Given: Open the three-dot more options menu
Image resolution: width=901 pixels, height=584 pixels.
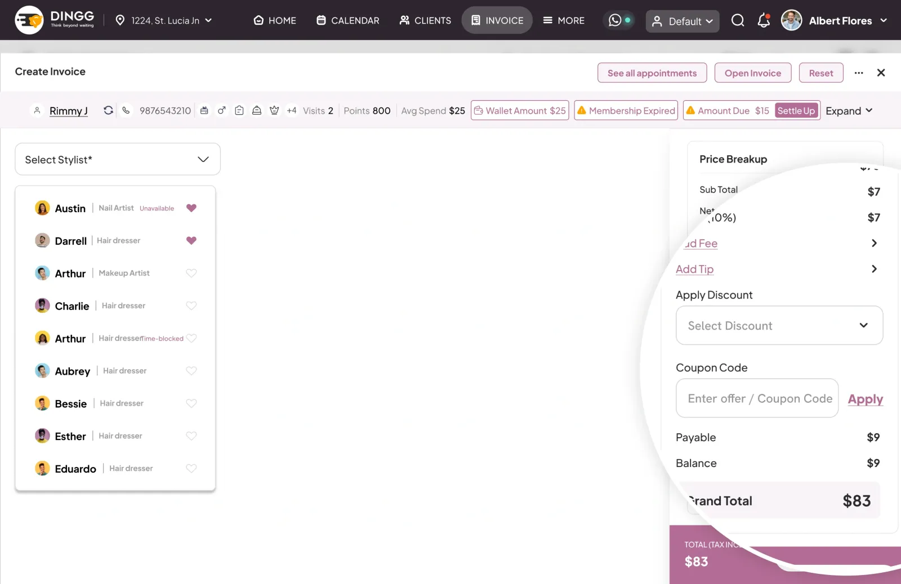Looking at the screenshot, I should point(859,73).
